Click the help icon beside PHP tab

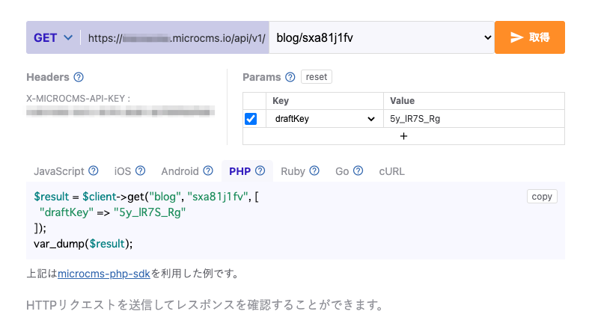tap(260, 171)
